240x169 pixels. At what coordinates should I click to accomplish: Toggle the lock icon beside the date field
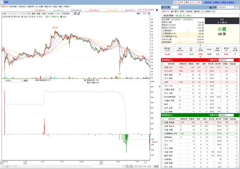[210, 7]
